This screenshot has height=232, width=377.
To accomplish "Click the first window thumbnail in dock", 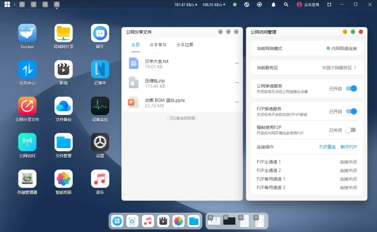I will [x=214, y=221].
